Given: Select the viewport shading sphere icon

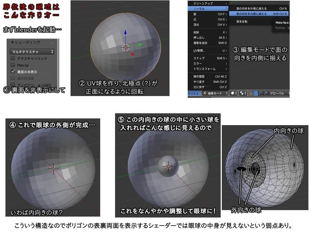Looking at the screenshot, I should coord(233,93).
